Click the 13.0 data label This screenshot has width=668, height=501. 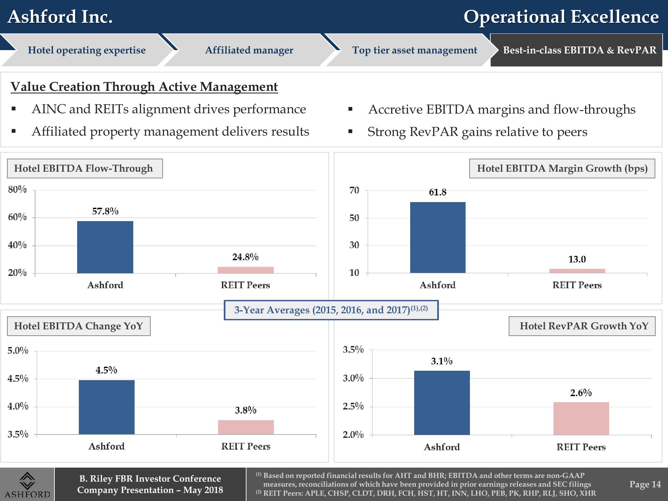577,259
